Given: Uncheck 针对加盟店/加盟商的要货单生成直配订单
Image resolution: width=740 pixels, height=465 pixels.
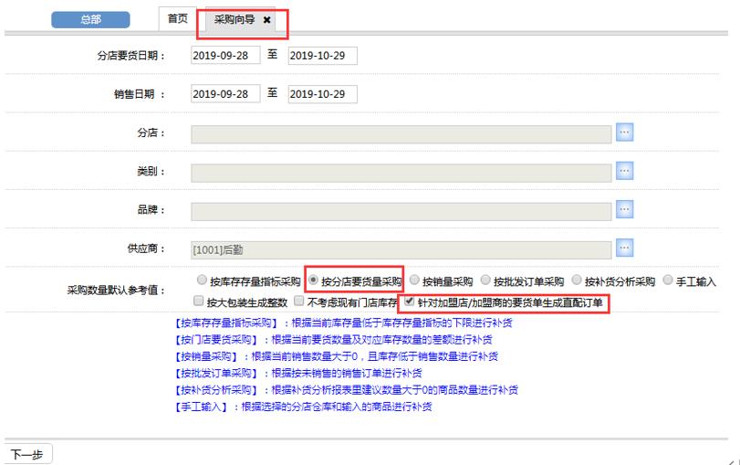Looking at the screenshot, I should [x=409, y=301].
